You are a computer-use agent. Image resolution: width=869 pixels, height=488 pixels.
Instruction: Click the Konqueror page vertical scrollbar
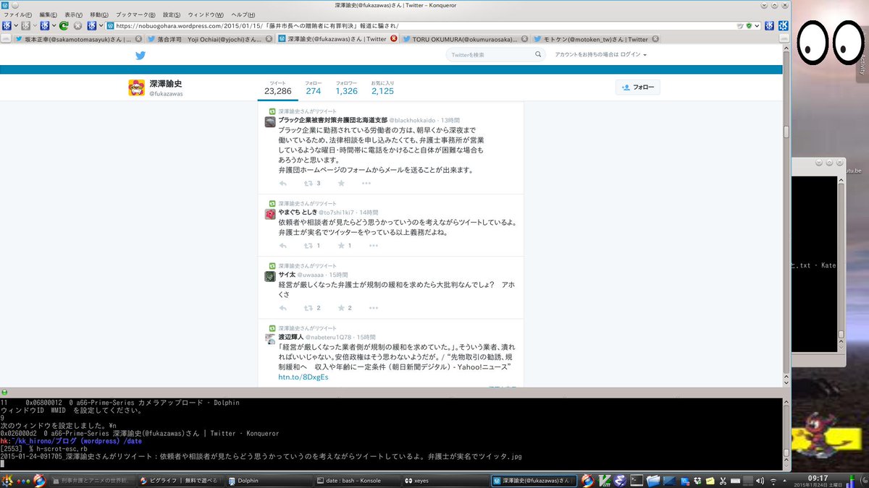click(x=787, y=217)
